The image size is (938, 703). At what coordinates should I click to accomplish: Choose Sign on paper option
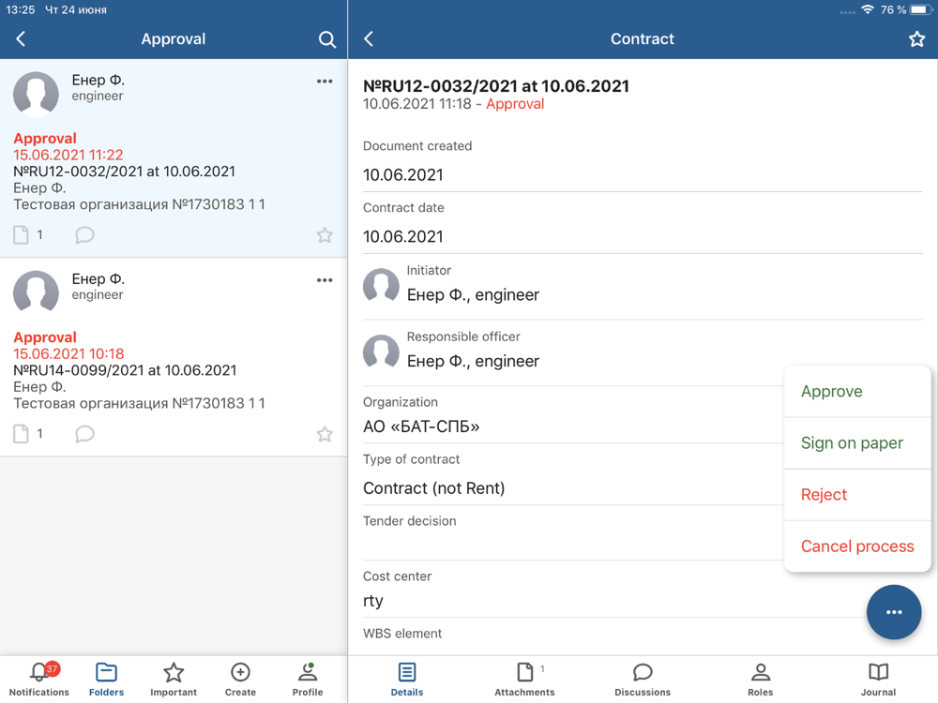(857, 443)
